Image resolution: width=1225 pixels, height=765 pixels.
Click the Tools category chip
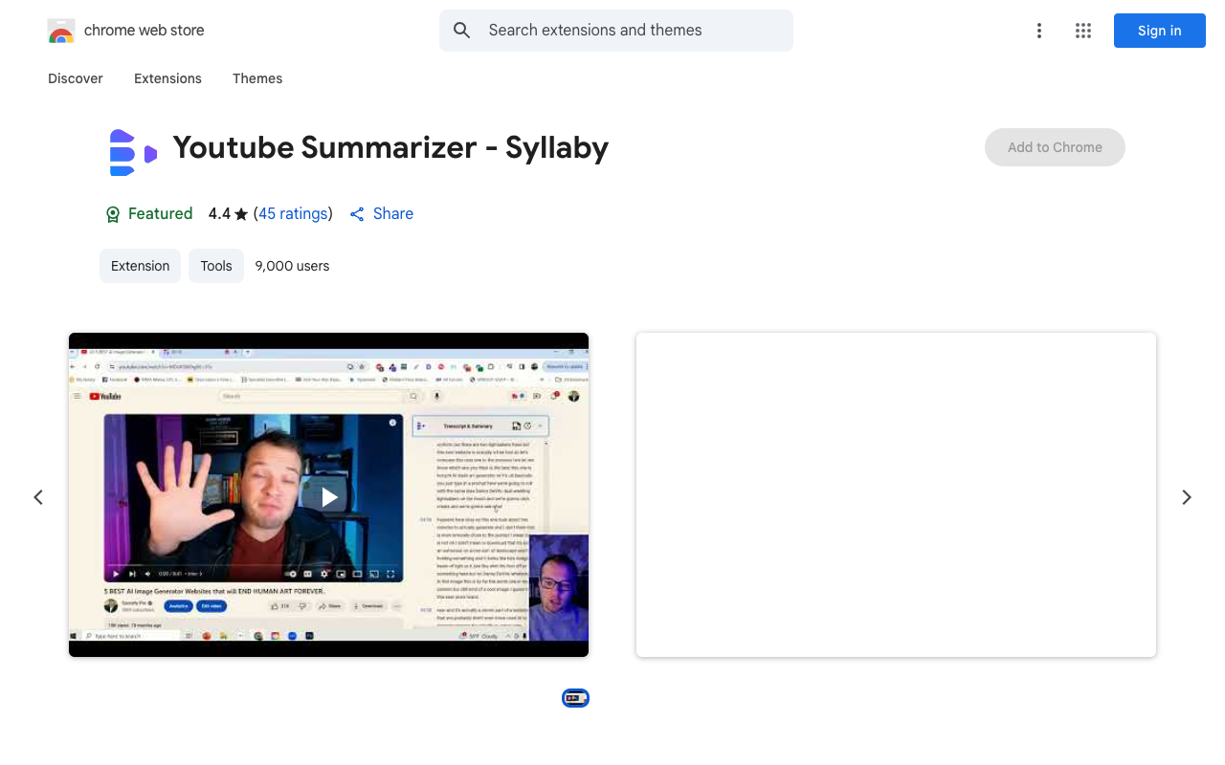pyautogui.click(x=216, y=266)
